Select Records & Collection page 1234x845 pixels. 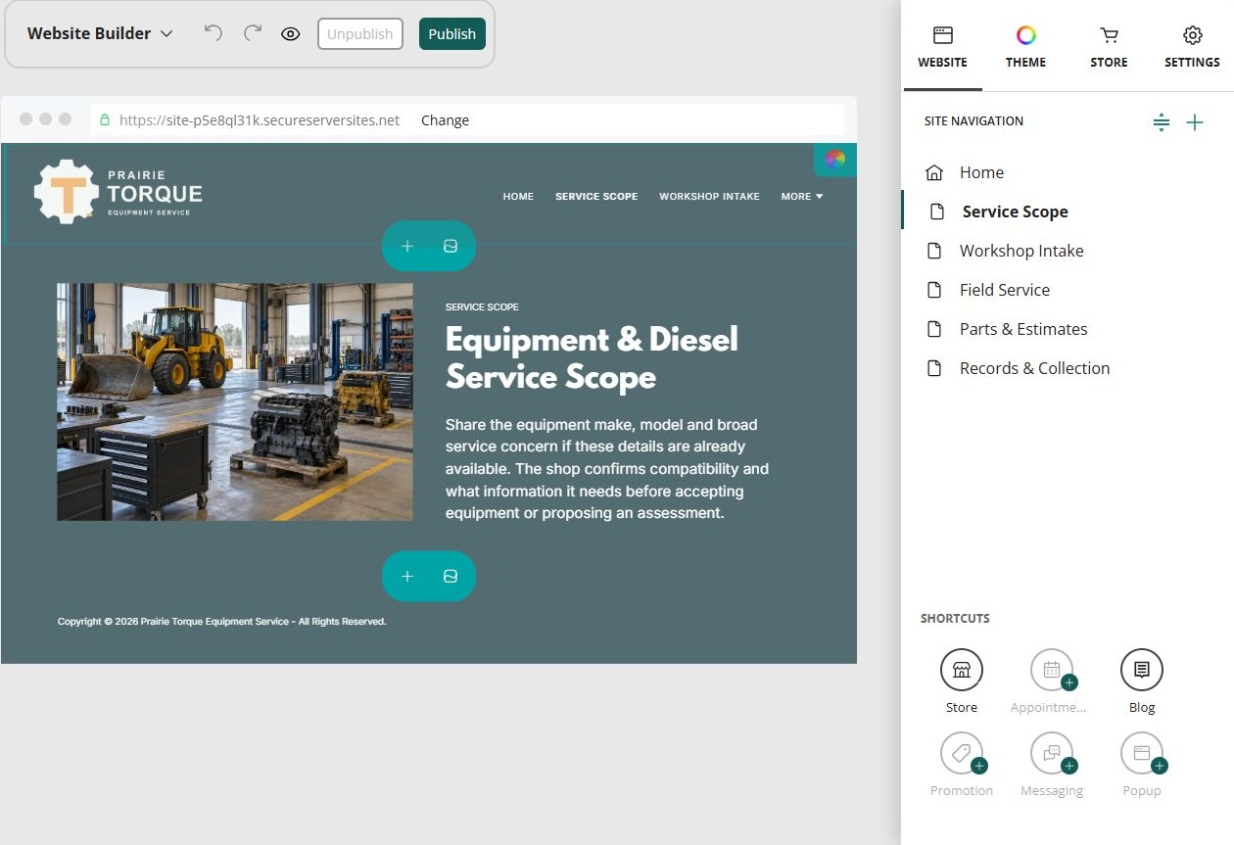click(x=1034, y=368)
